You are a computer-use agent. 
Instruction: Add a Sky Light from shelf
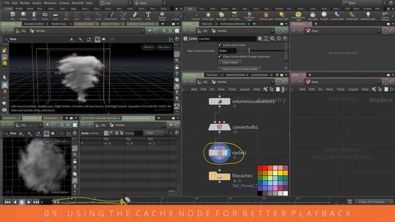pyautogui.click(x=313, y=15)
